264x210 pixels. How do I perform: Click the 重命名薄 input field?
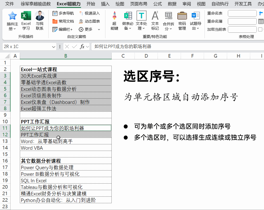[x=242, y=21]
